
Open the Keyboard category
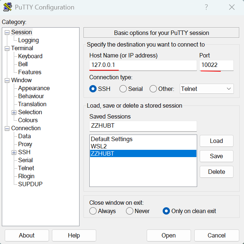[x=30, y=56]
